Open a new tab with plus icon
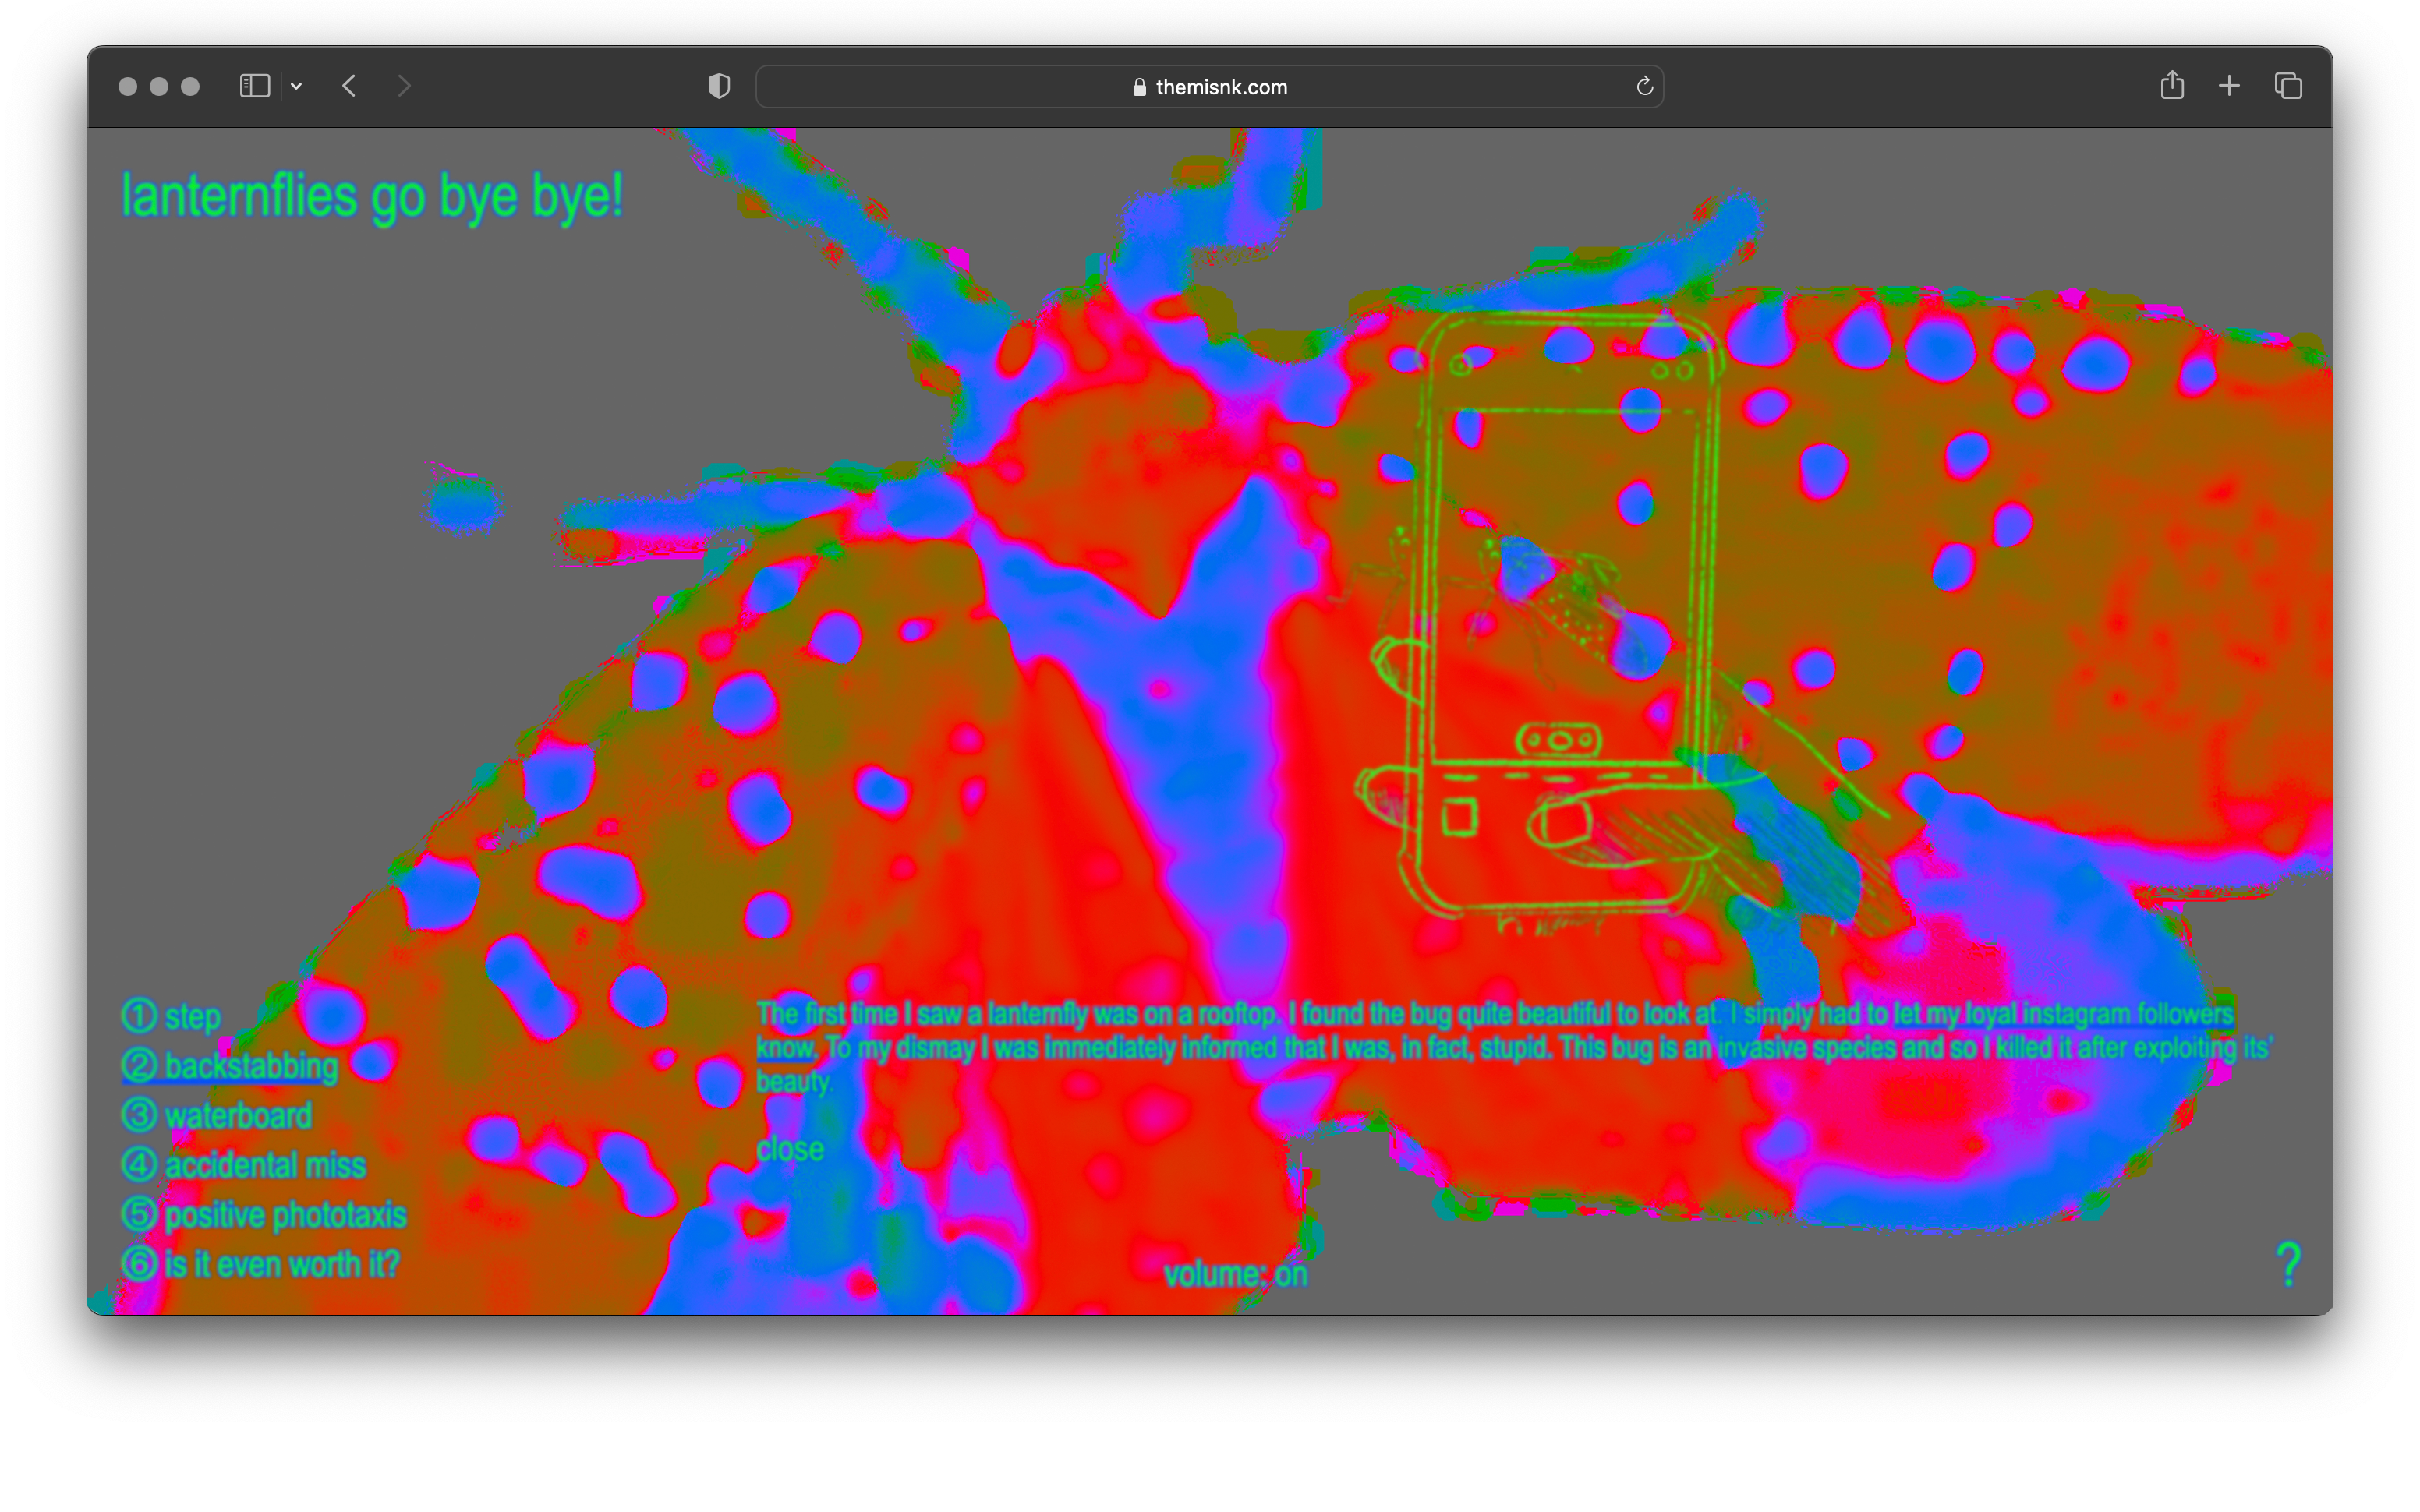The height and width of the screenshot is (1512, 2420). 2229,86
